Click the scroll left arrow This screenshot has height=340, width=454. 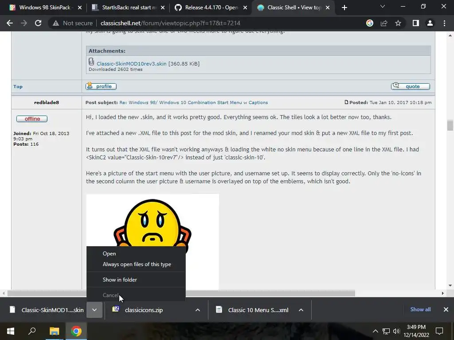4,293
